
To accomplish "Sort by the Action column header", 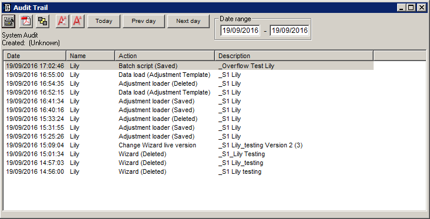I will coord(165,56).
